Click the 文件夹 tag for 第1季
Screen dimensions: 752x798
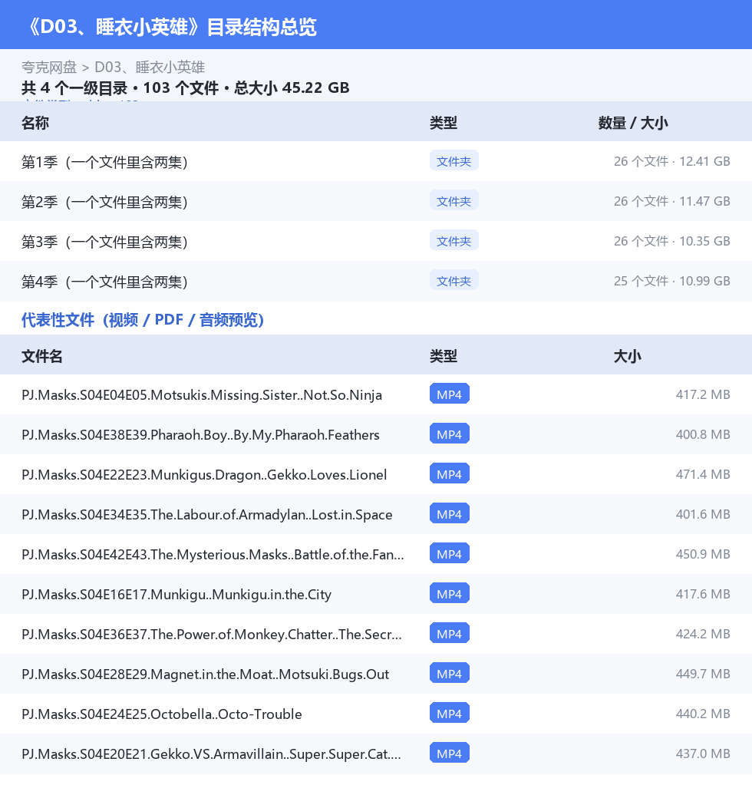[454, 161]
